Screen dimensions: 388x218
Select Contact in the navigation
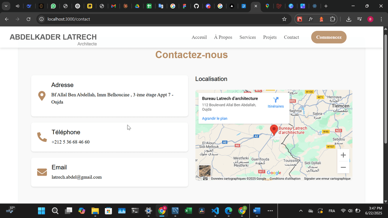(x=291, y=37)
